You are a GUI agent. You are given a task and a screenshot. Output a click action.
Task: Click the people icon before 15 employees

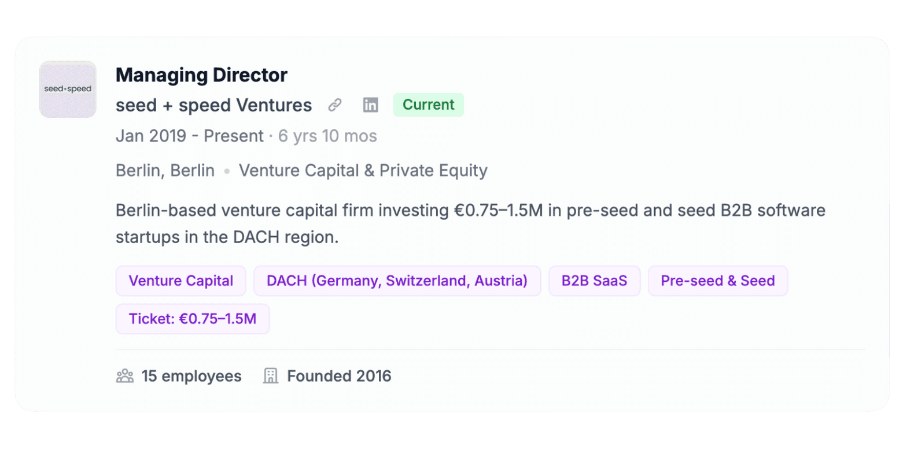[124, 376]
